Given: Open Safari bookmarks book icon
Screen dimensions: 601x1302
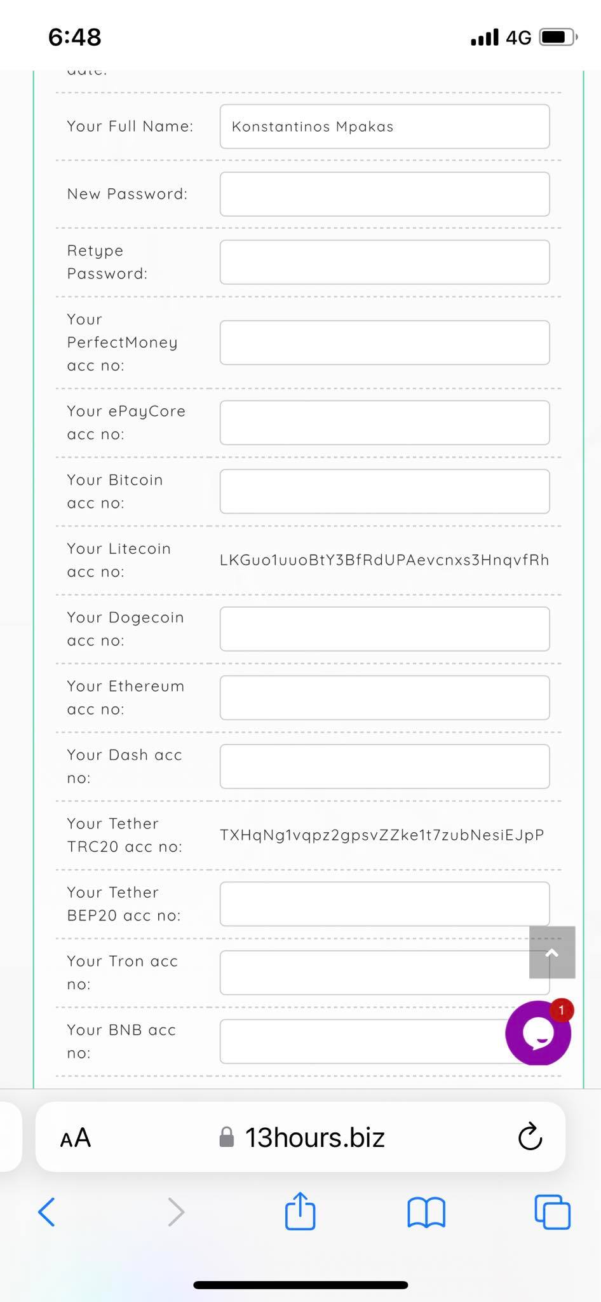Looking at the screenshot, I should click(426, 1212).
